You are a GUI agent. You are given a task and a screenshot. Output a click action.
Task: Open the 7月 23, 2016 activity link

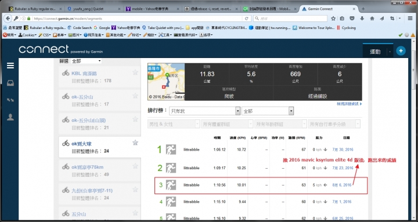click(x=343, y=168)
